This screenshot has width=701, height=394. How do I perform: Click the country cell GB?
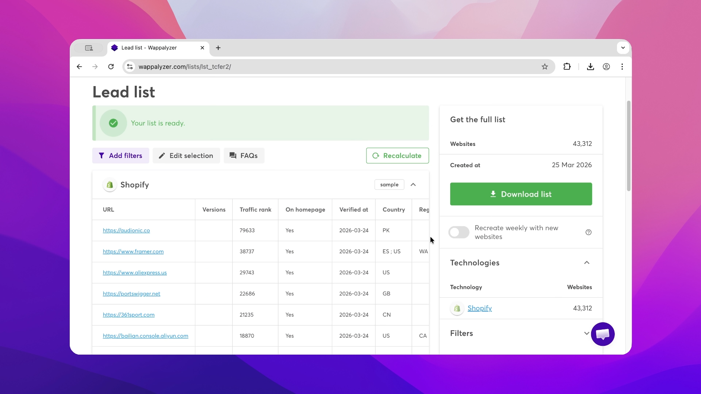tap(386, 294)
